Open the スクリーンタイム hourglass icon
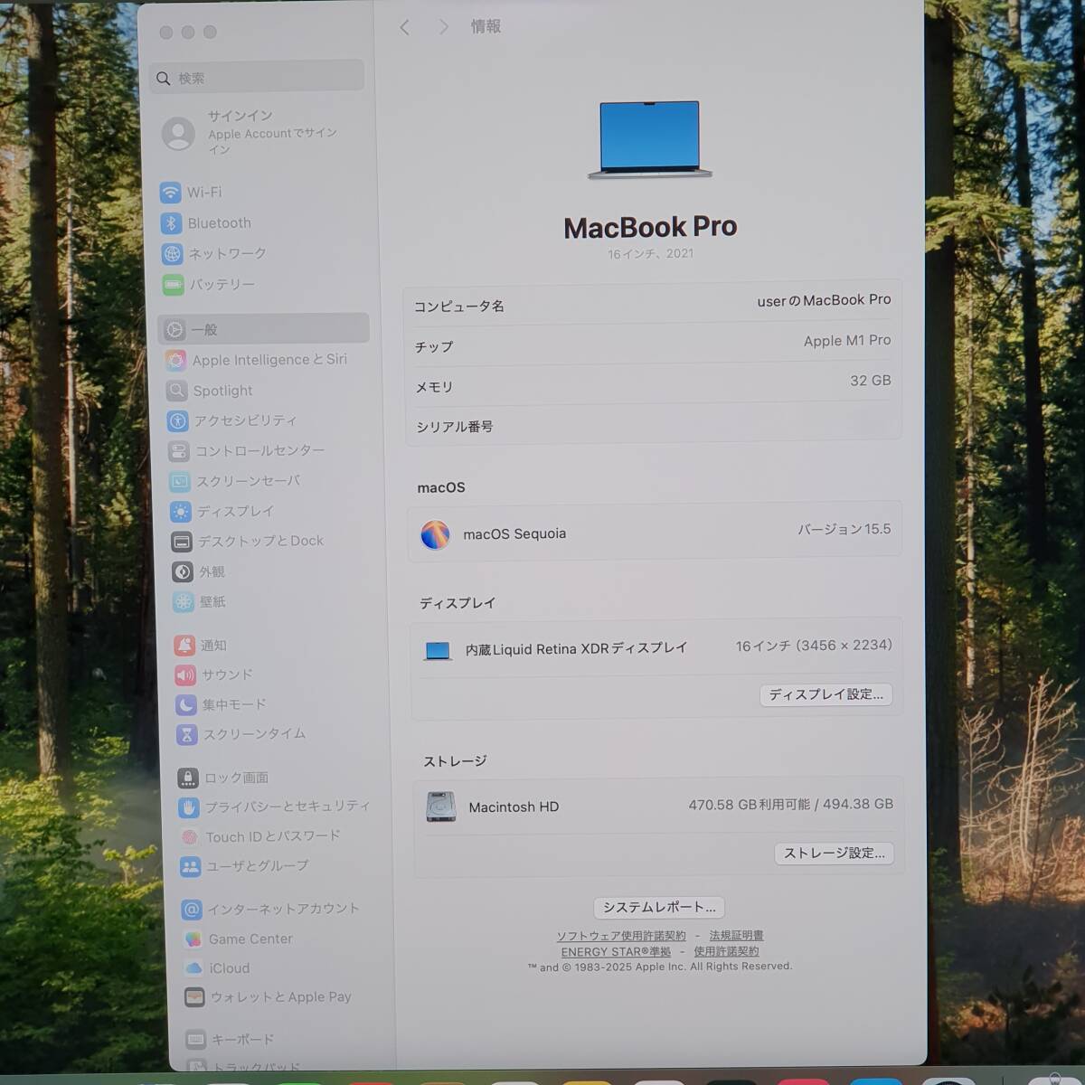 pyautogui.click(x=187, y=734)
